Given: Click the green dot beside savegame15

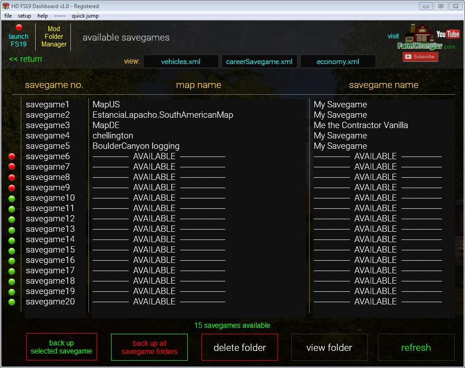Looking at the screenshot, I should [x=12, y=250].
